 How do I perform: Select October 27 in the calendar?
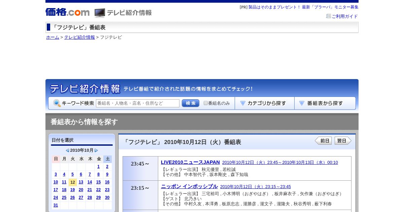81,198
